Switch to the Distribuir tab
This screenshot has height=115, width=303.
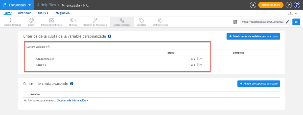pos(25,13)
